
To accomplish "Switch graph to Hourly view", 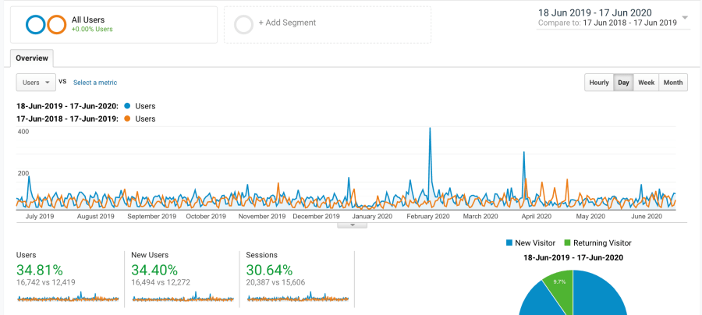I will [x=599, y=83].
